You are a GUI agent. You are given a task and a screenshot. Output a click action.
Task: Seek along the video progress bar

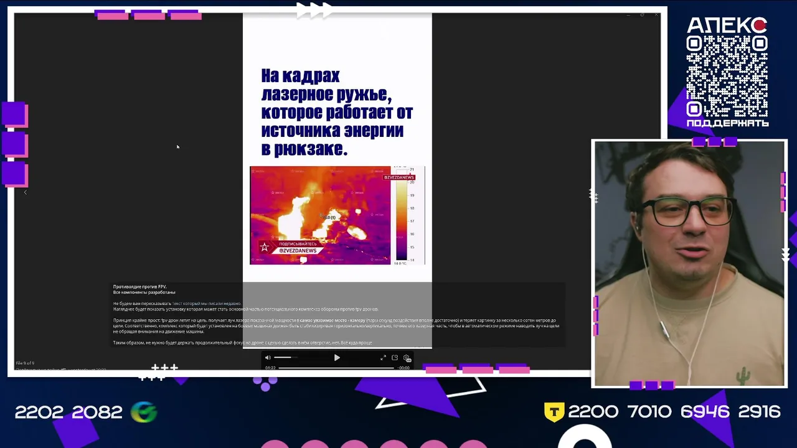[x=336, y=368]
